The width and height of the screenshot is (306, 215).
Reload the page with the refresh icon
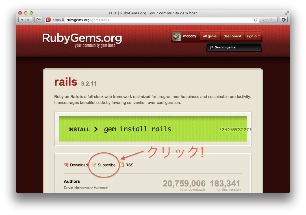click(256, 20)
